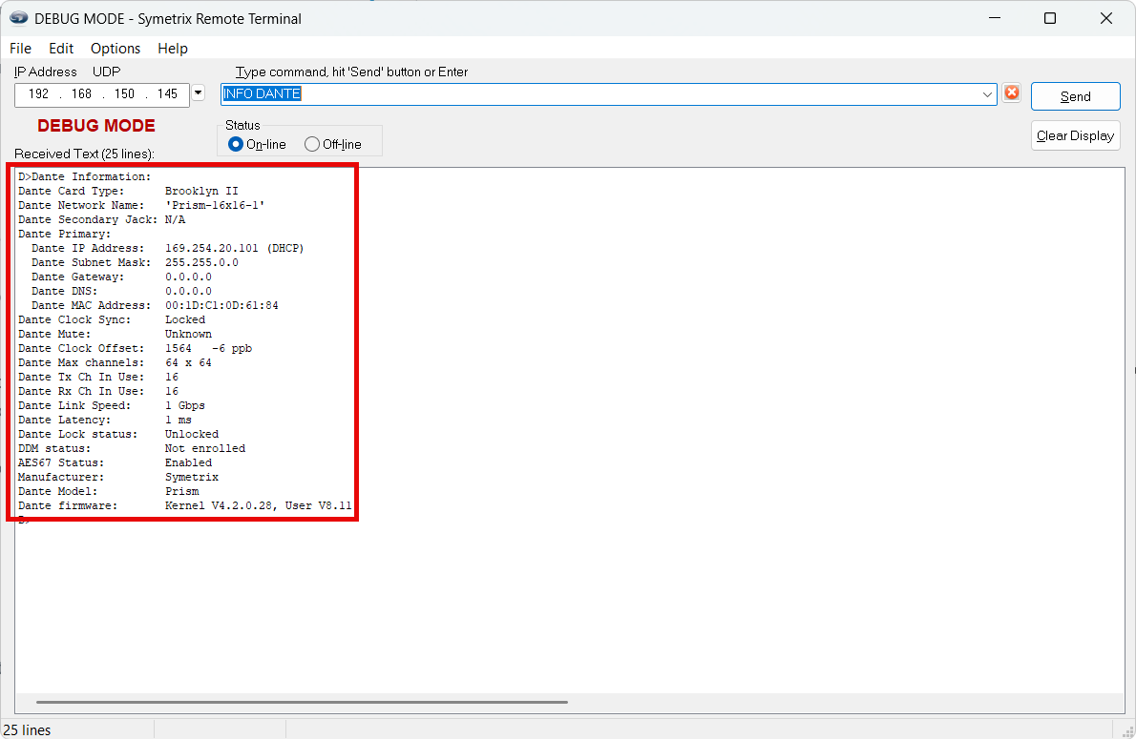Click the Manufacturer 'Symetrix' value
Viewport: 1136px width, 739px height.
pos(191,477)
